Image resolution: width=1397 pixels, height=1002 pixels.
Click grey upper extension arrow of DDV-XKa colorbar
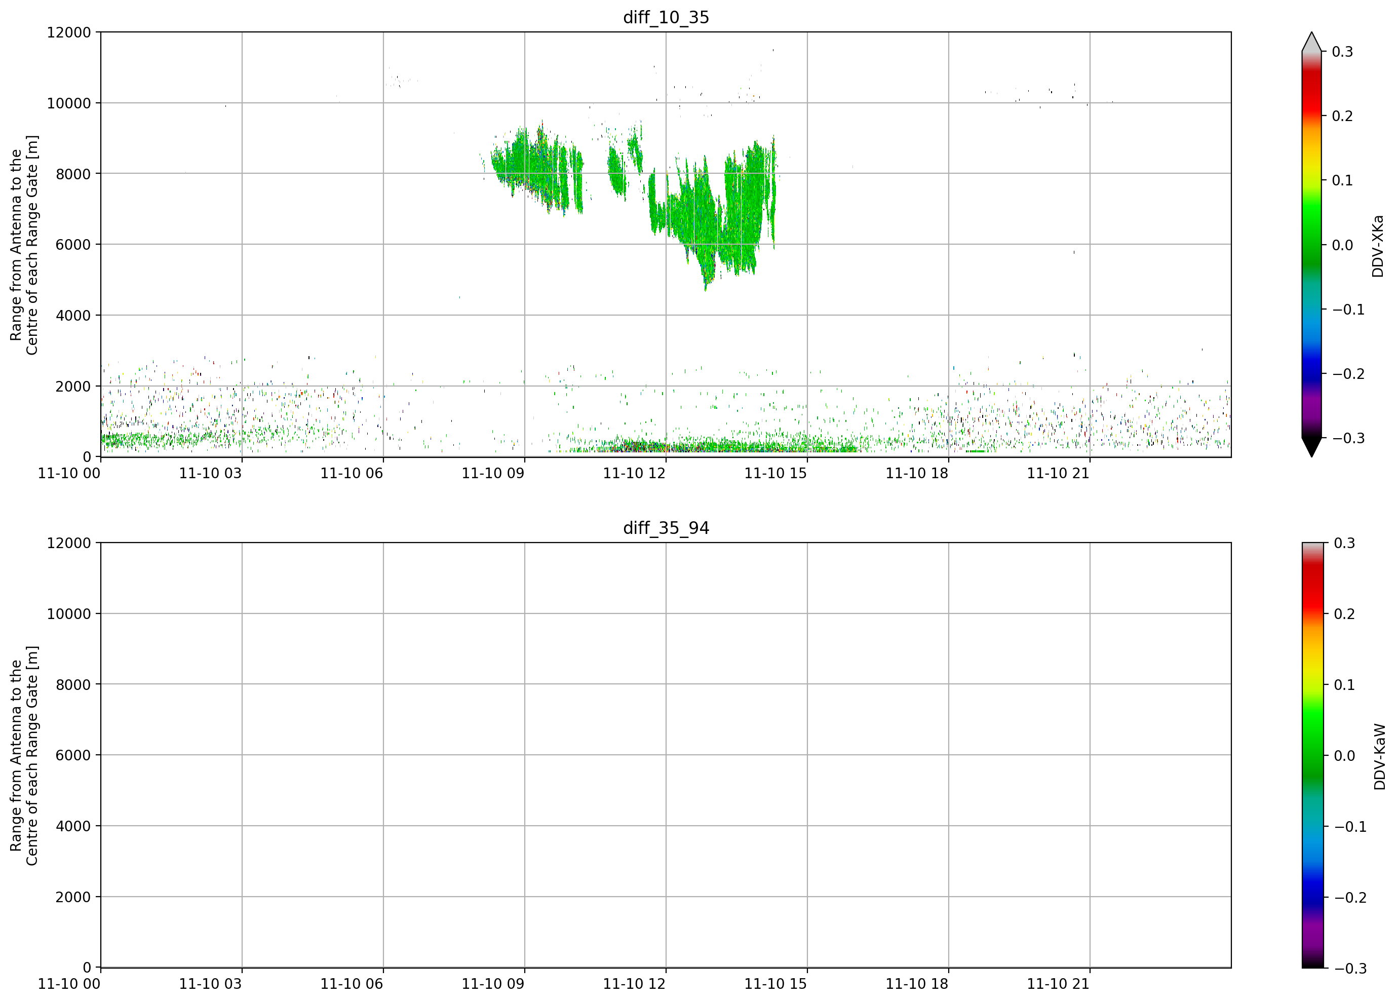click(1311, 42)
